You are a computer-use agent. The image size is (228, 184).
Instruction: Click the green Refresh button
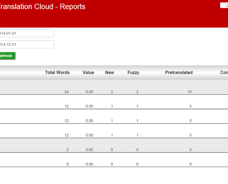(x=8, y=56)
